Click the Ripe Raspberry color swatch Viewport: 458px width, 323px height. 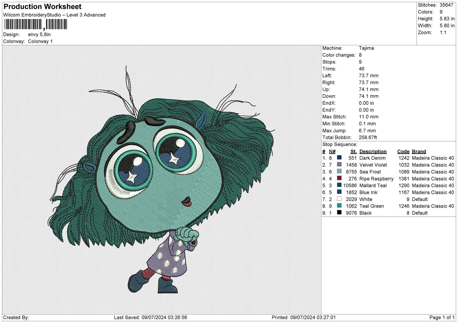(x=339, y=179)
